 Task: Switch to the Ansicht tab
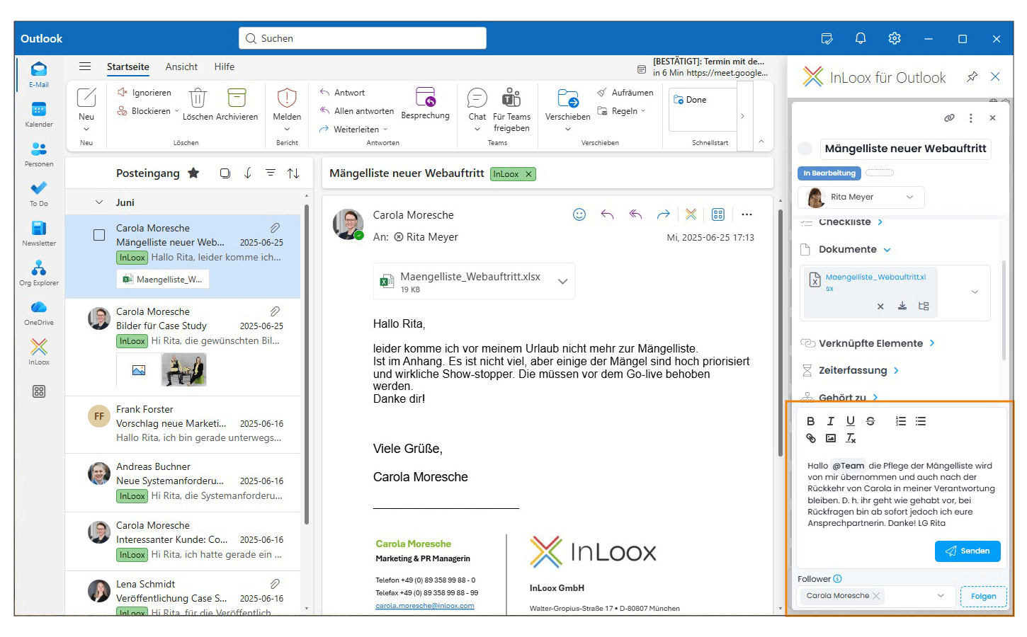coord(181,67)
